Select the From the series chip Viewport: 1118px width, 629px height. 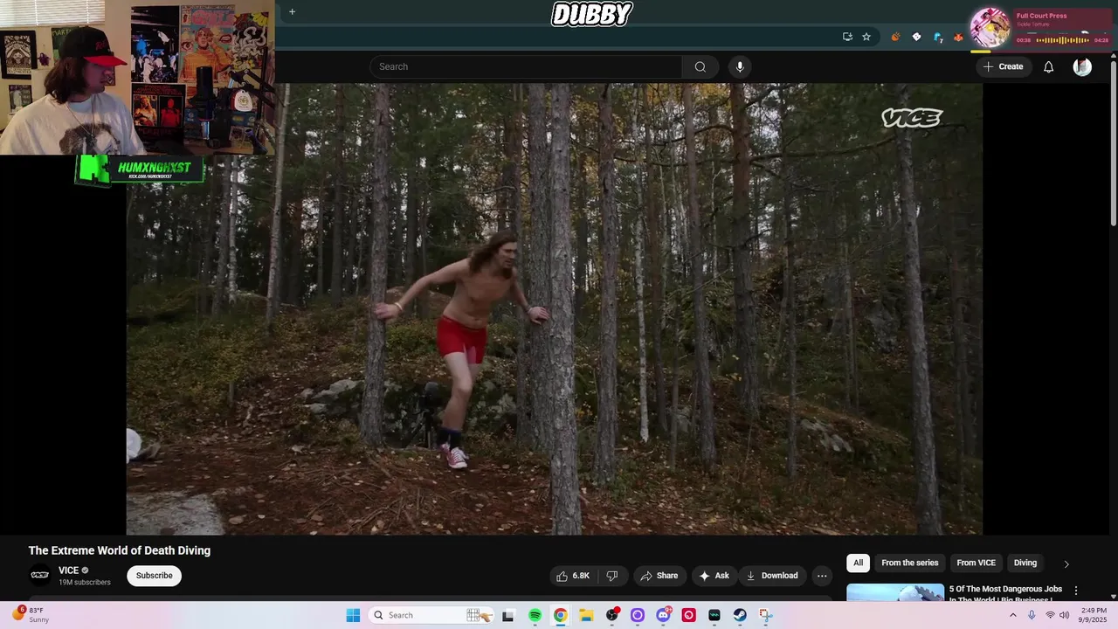tap(909, 563)
